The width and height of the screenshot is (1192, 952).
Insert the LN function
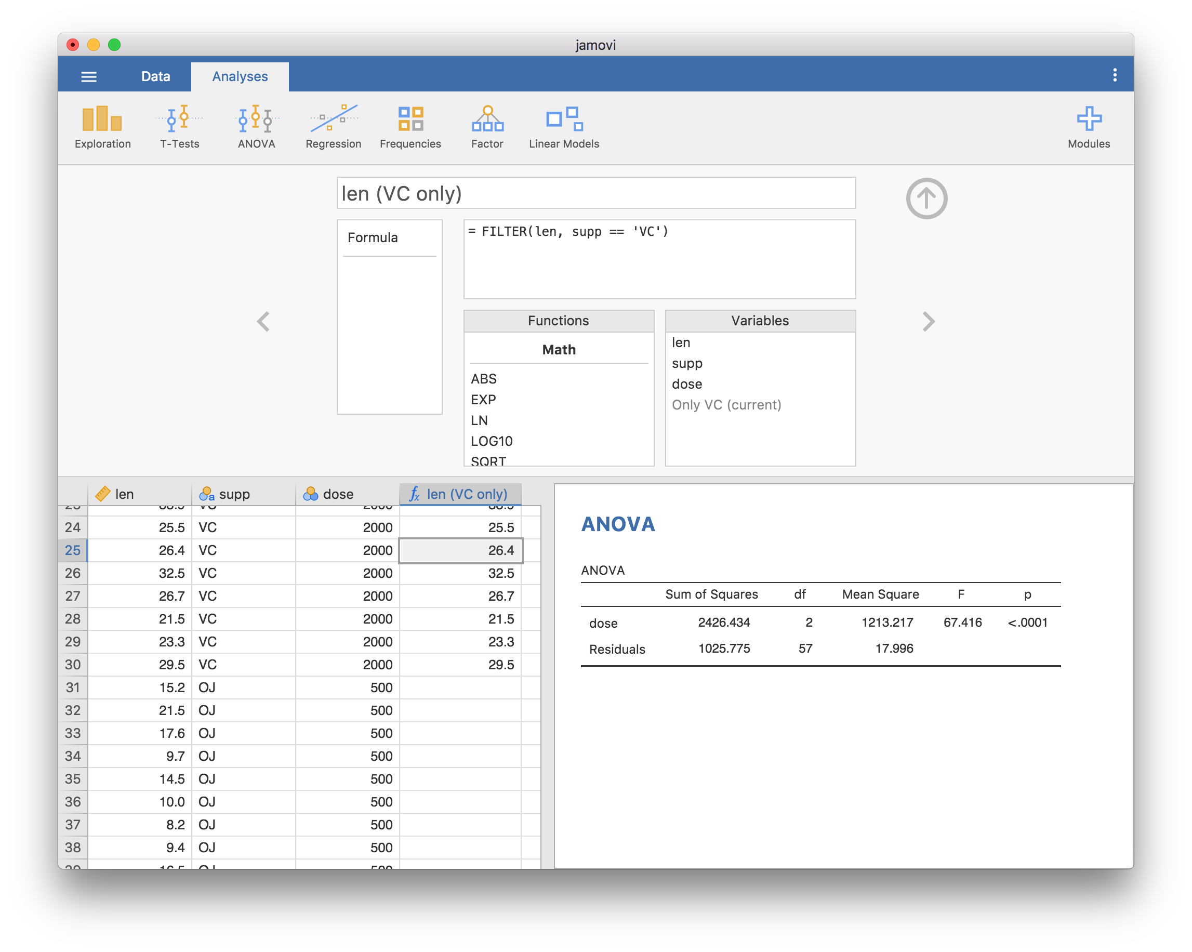pyautogui.click(x=479, y=420)
